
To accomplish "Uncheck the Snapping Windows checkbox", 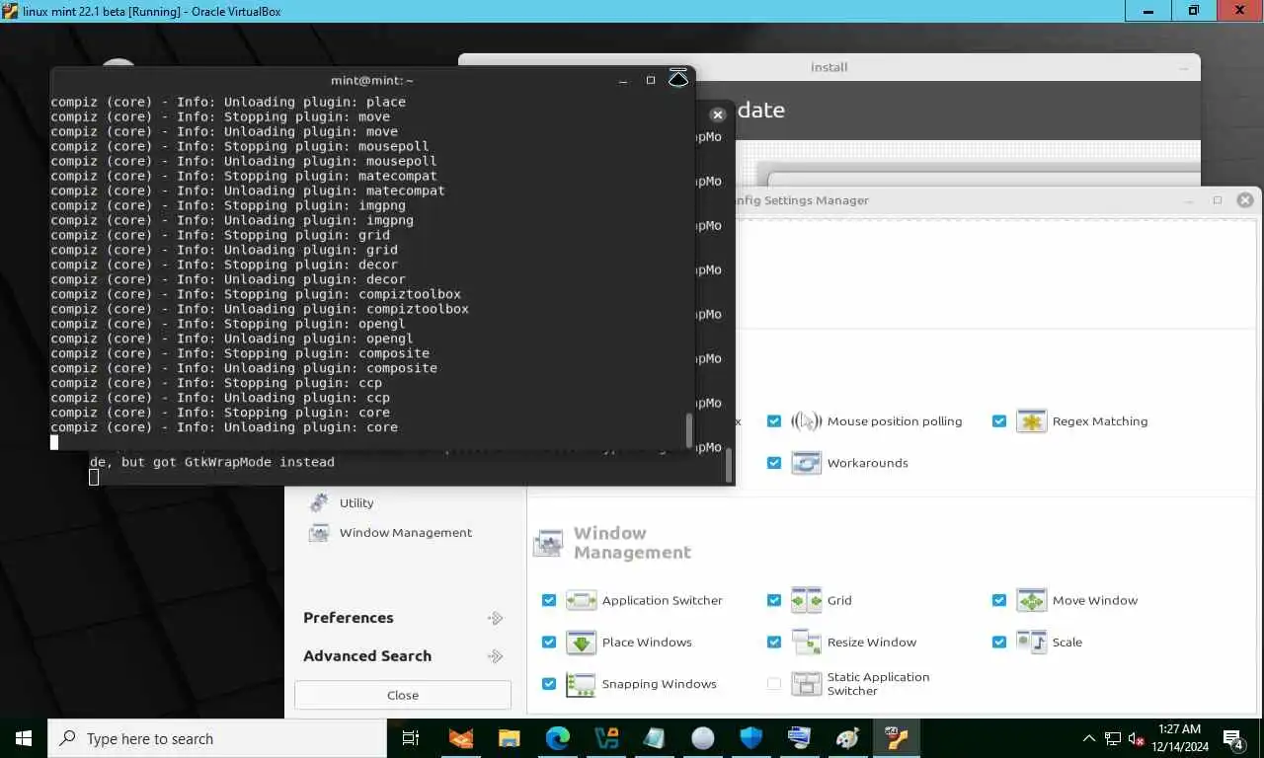I will [x=549, y=684].
